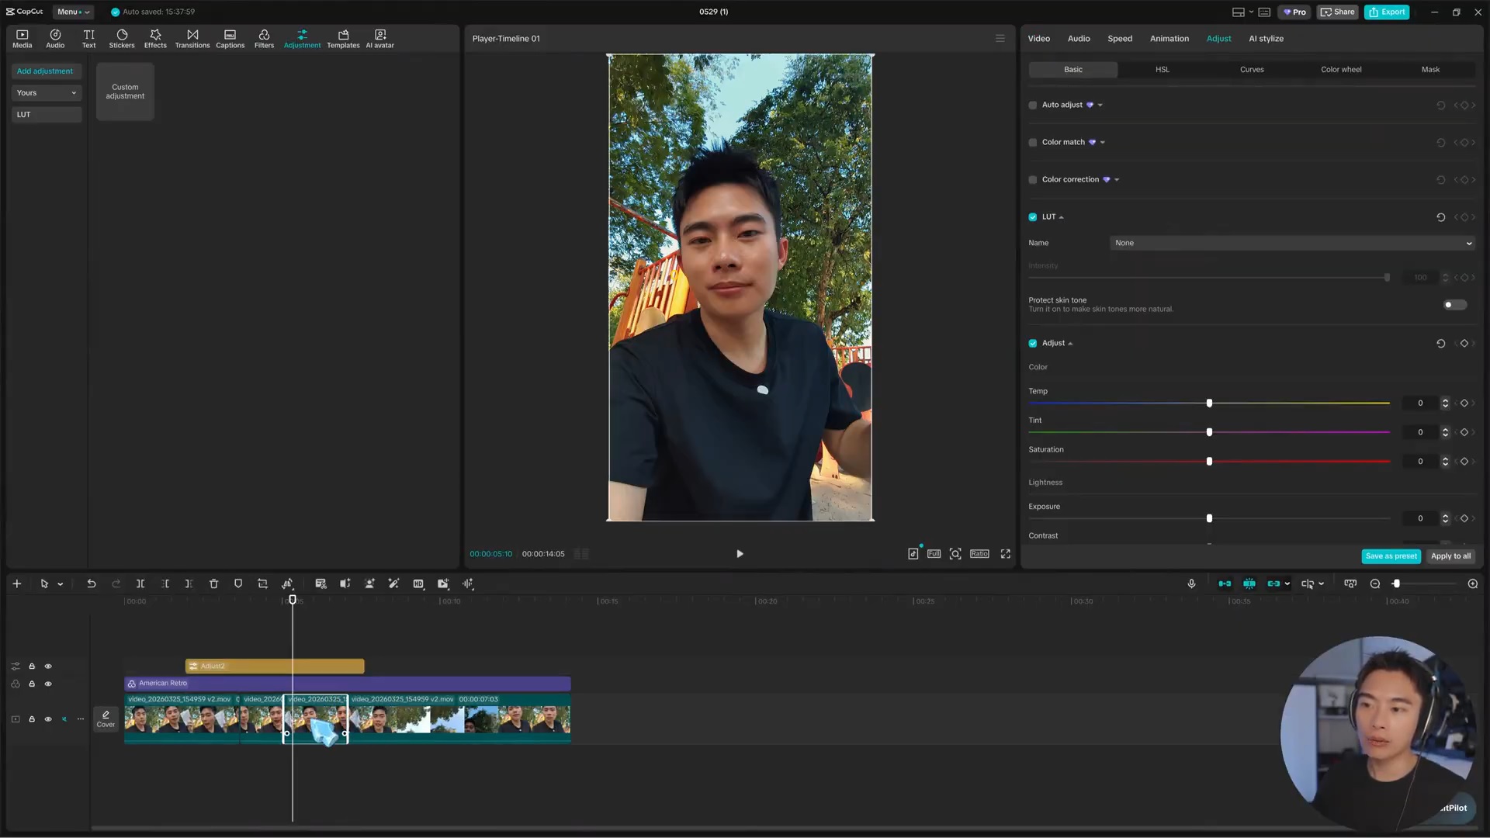The height and width of the screenshot is (838, 1490).
Task: Open the HSL sub-tab
Action: click(x=1163, y=69)
